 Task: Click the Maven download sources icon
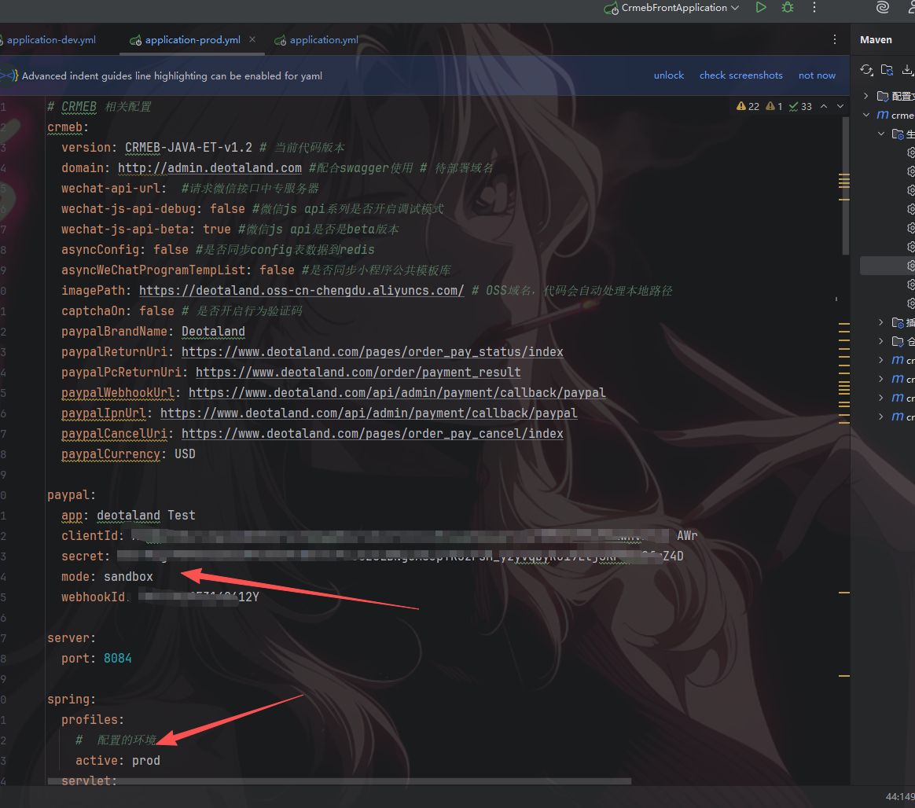click(907, 70)
